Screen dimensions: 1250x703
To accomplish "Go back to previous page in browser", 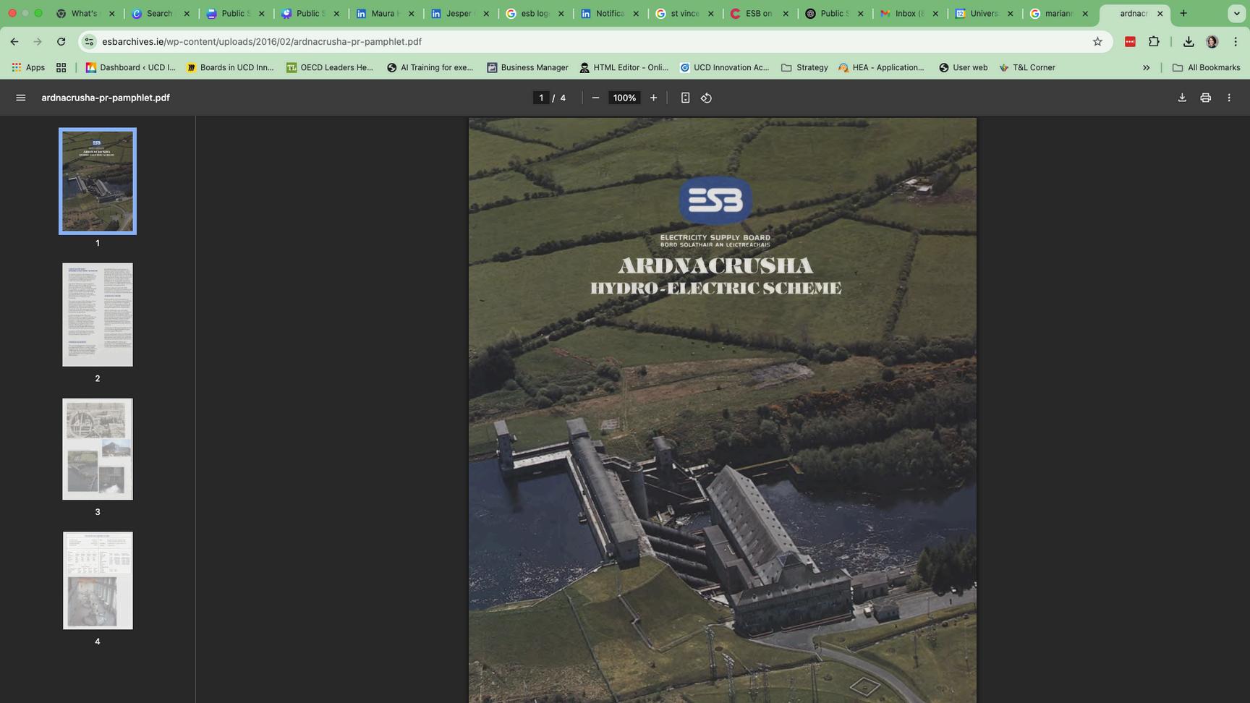I will pos(14,42).
